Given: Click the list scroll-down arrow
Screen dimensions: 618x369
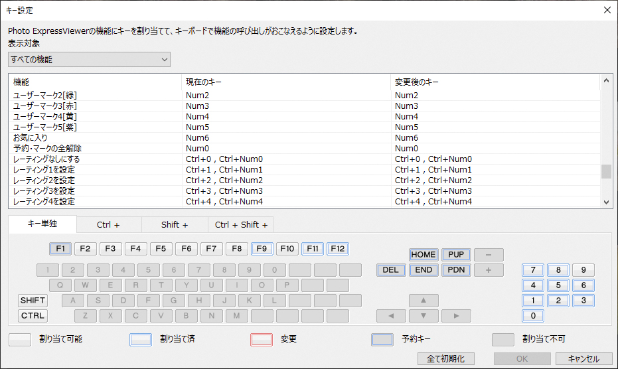Looking at the screenshot, I should (x=606, y=202).
